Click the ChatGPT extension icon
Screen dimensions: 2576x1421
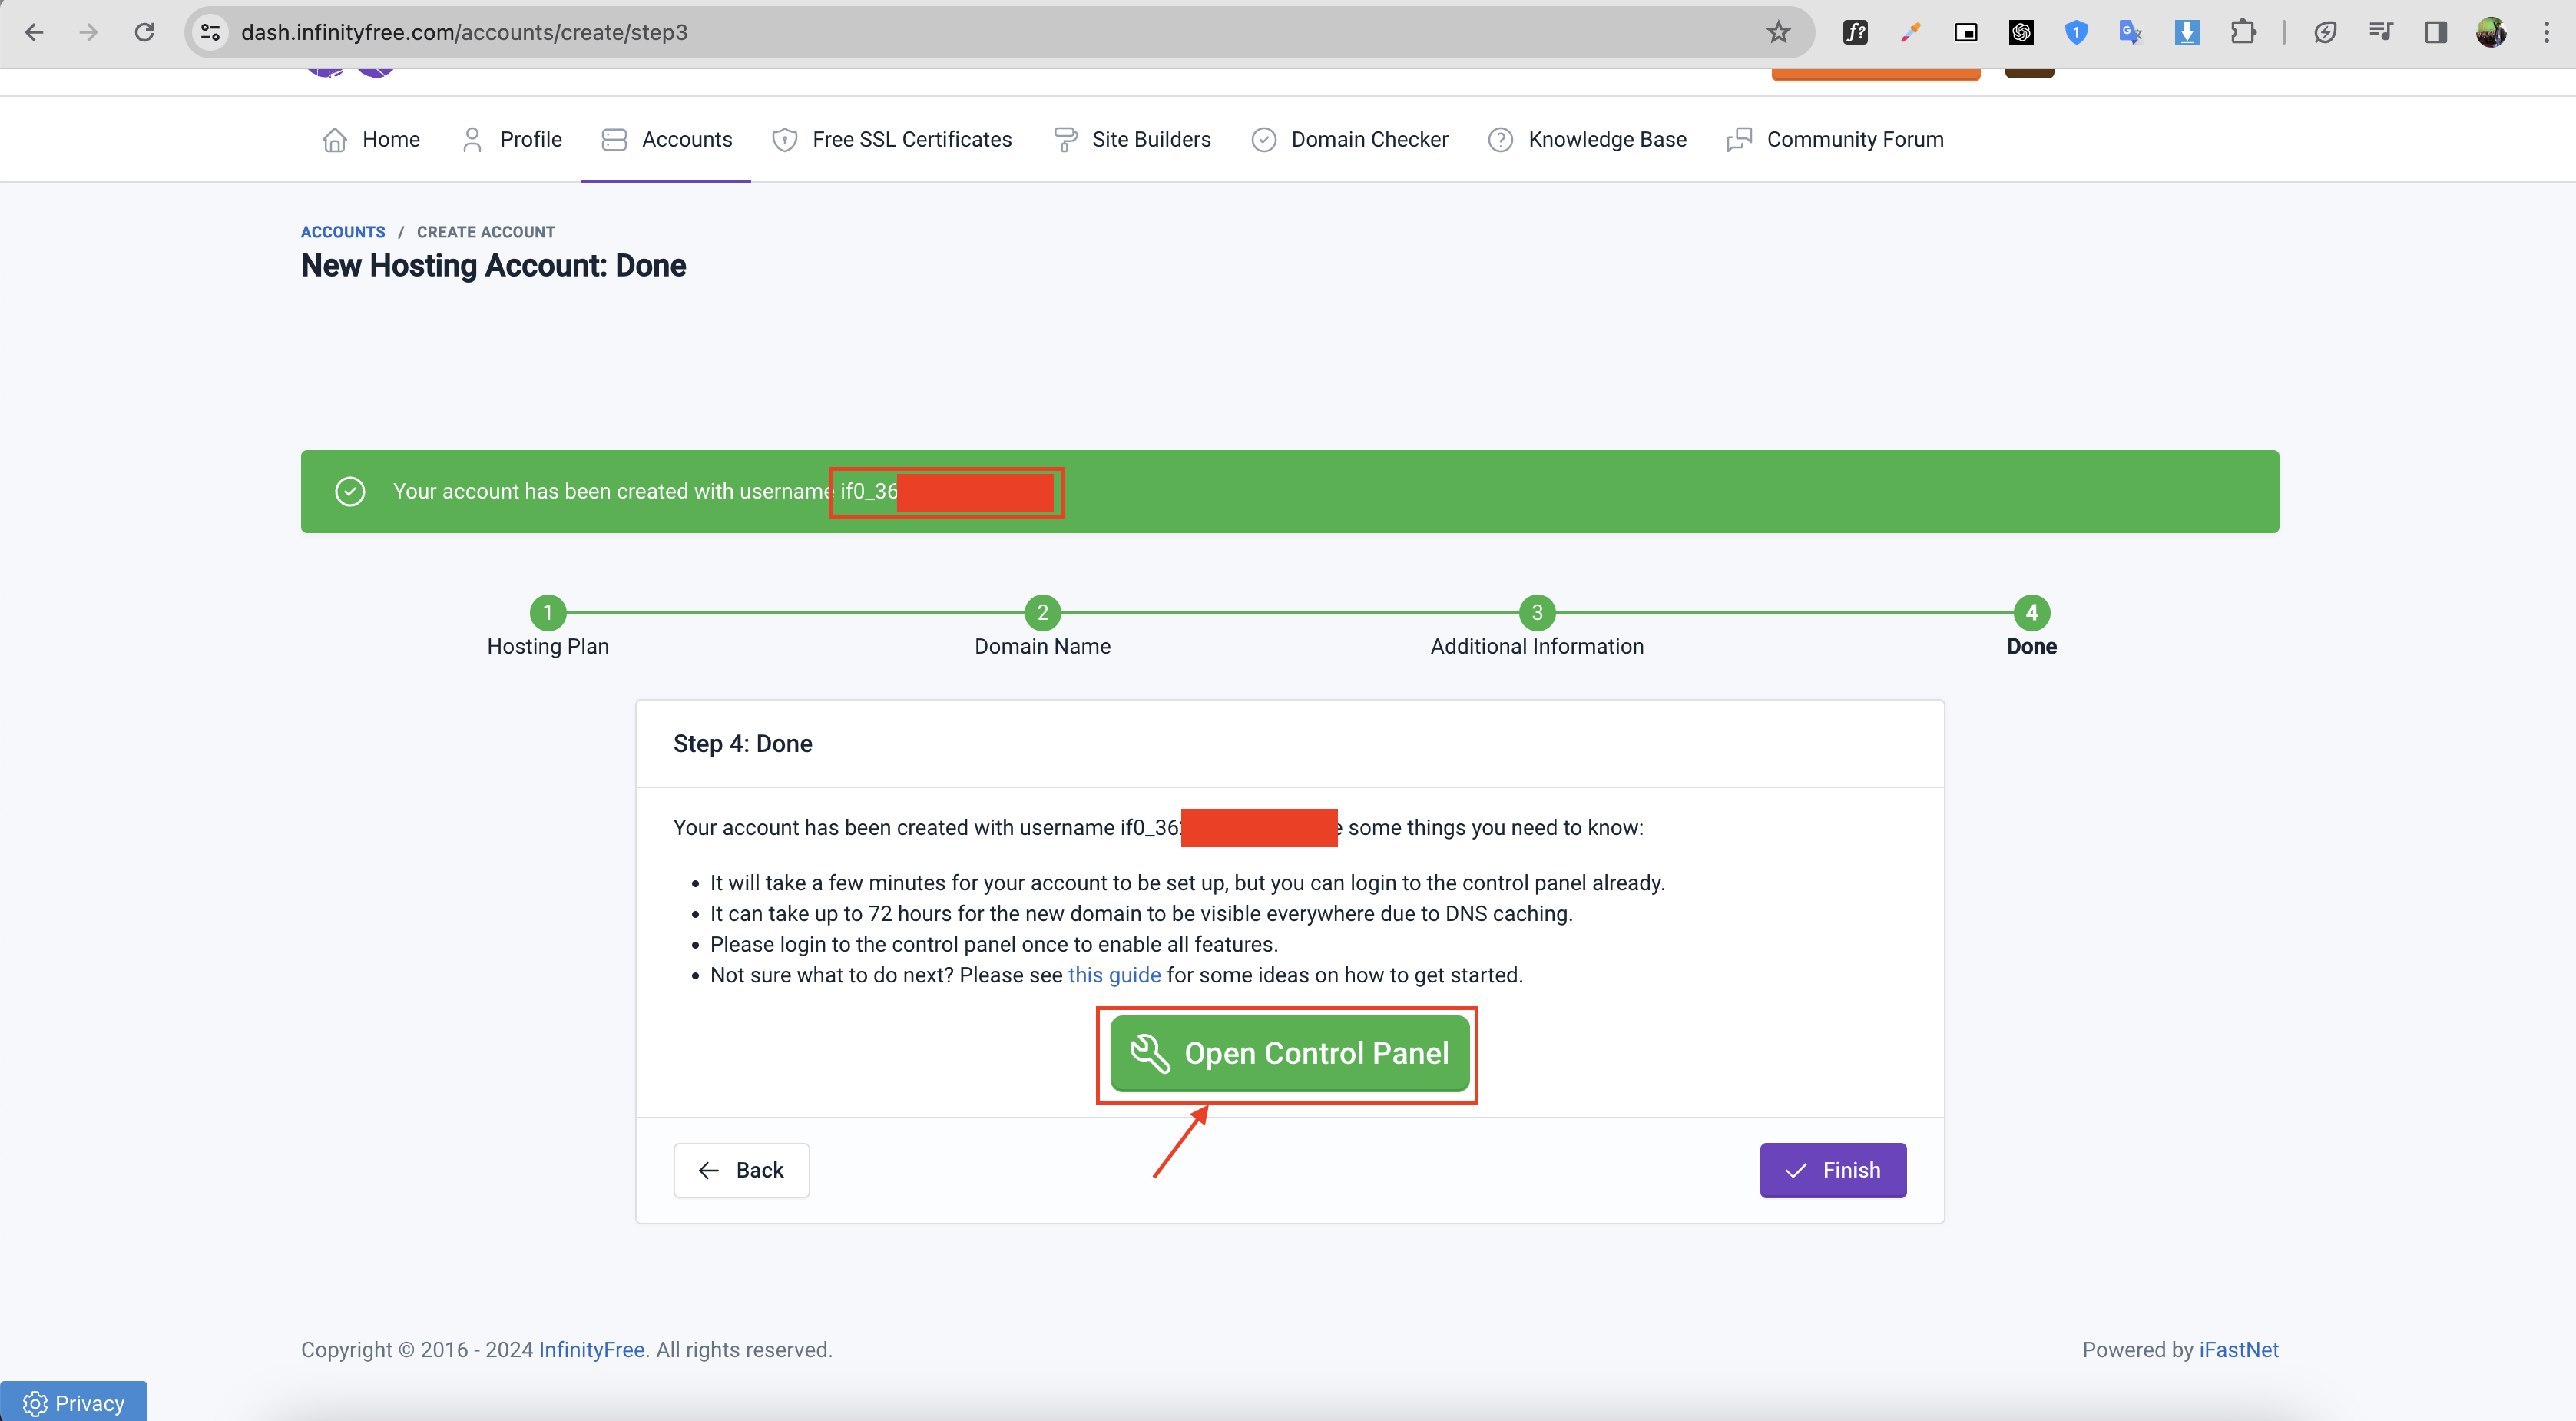2021,32
